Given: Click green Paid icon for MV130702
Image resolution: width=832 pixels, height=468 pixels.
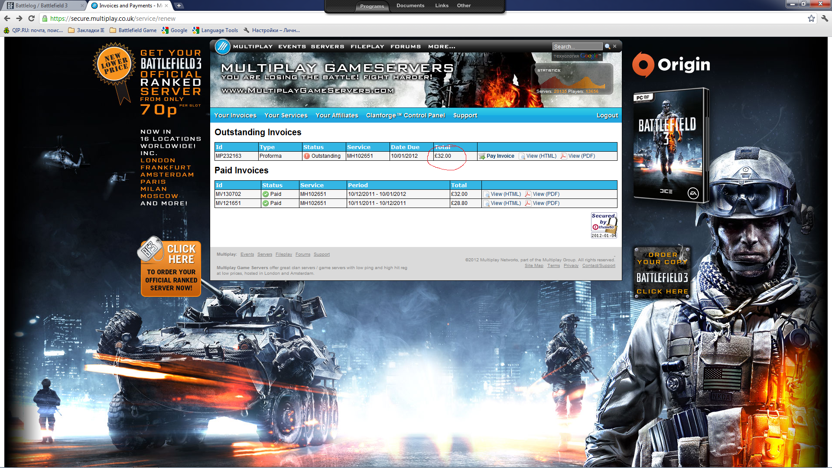Looking at the screenshot, I should click(x=266, y=194).
